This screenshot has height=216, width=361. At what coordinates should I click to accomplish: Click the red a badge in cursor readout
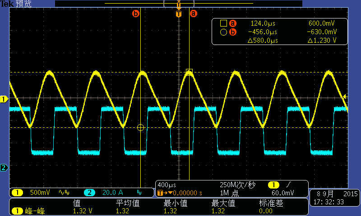click(x=233, y=23)
